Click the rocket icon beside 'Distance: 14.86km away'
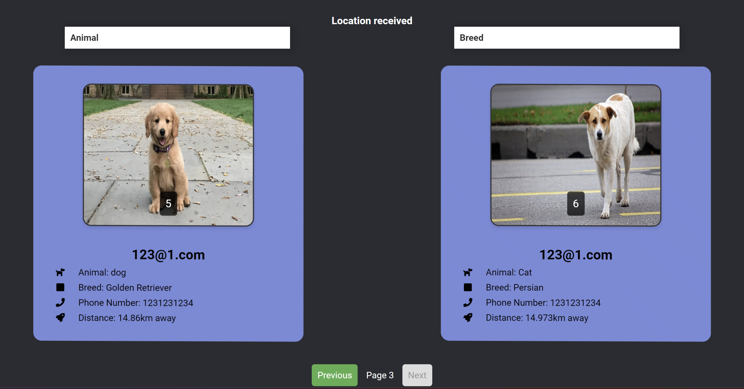Image resolution: width=744 pixels, height=389 pixels. click(x=60, y=318)
